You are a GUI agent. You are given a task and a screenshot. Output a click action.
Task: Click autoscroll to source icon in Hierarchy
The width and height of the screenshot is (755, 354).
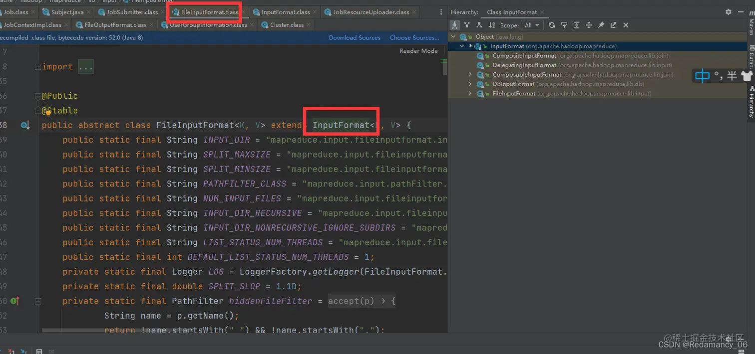564,25
